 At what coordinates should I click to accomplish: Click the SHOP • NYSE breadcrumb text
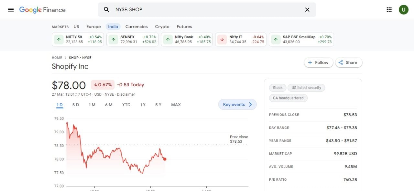point(80,58)
